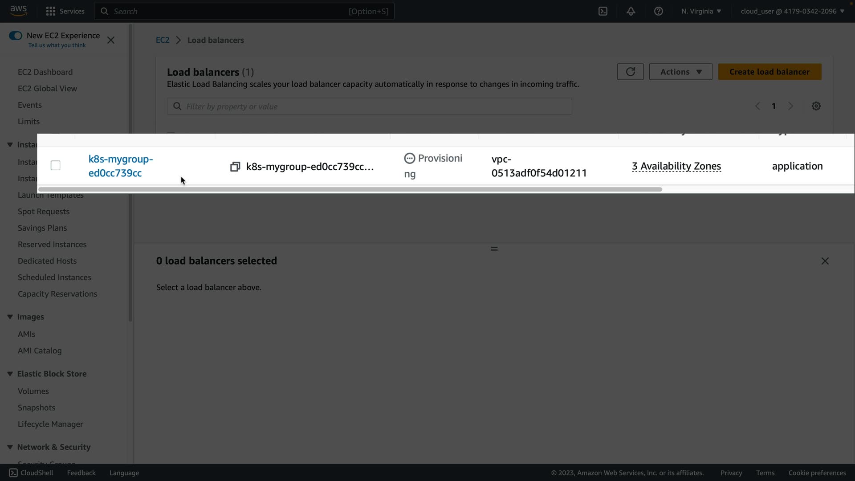855x481 pixels.
Task: Copy the DNS name k8s-mygroup-ed0cc739cc
Action: click(235, 167)
